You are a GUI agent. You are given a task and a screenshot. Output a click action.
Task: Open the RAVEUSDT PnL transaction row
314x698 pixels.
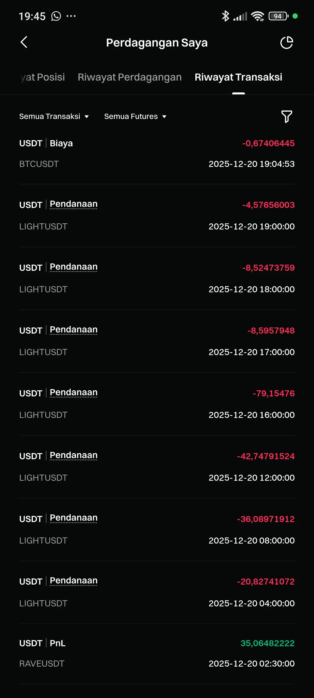(157, 653)
